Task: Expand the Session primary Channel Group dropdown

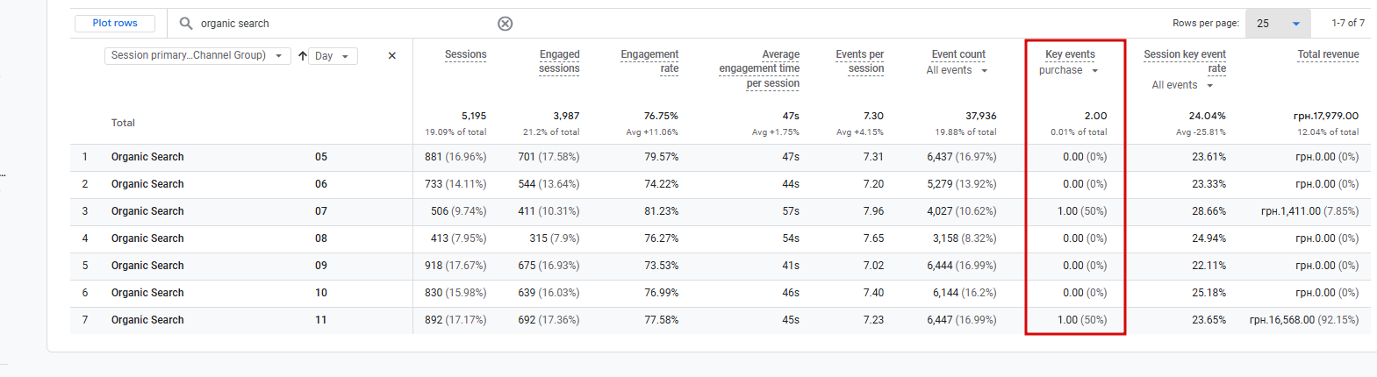Action: (x=197, y=56)
